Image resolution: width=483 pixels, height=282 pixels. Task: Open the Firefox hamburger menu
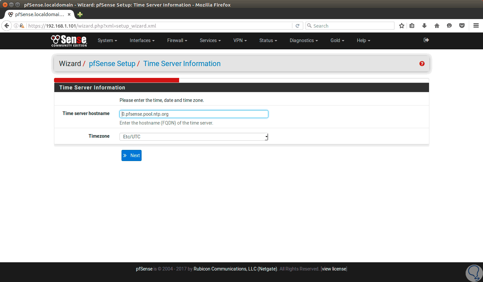(476, 26)
